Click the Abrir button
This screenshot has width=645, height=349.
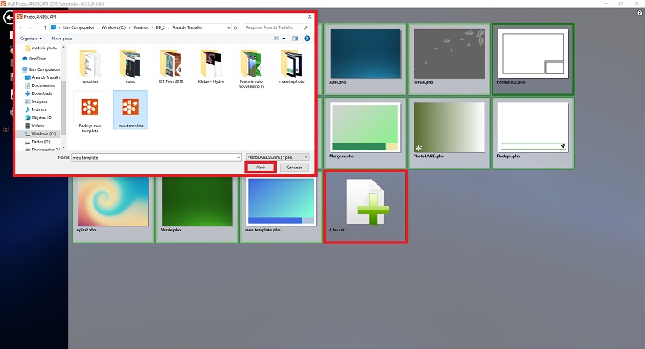(x=260, y=168)
